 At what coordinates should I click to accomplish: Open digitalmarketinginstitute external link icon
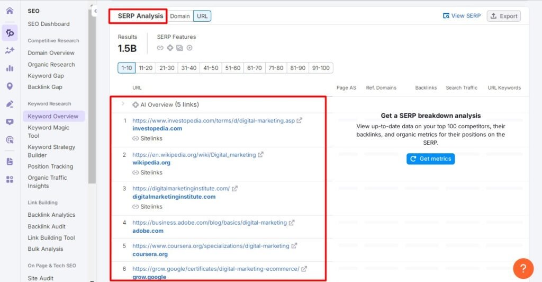234,189
